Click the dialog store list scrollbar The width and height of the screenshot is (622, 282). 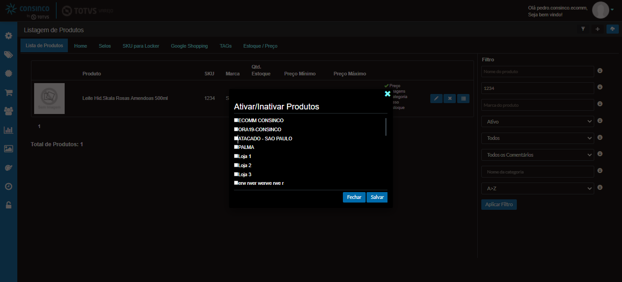(386, 127)
